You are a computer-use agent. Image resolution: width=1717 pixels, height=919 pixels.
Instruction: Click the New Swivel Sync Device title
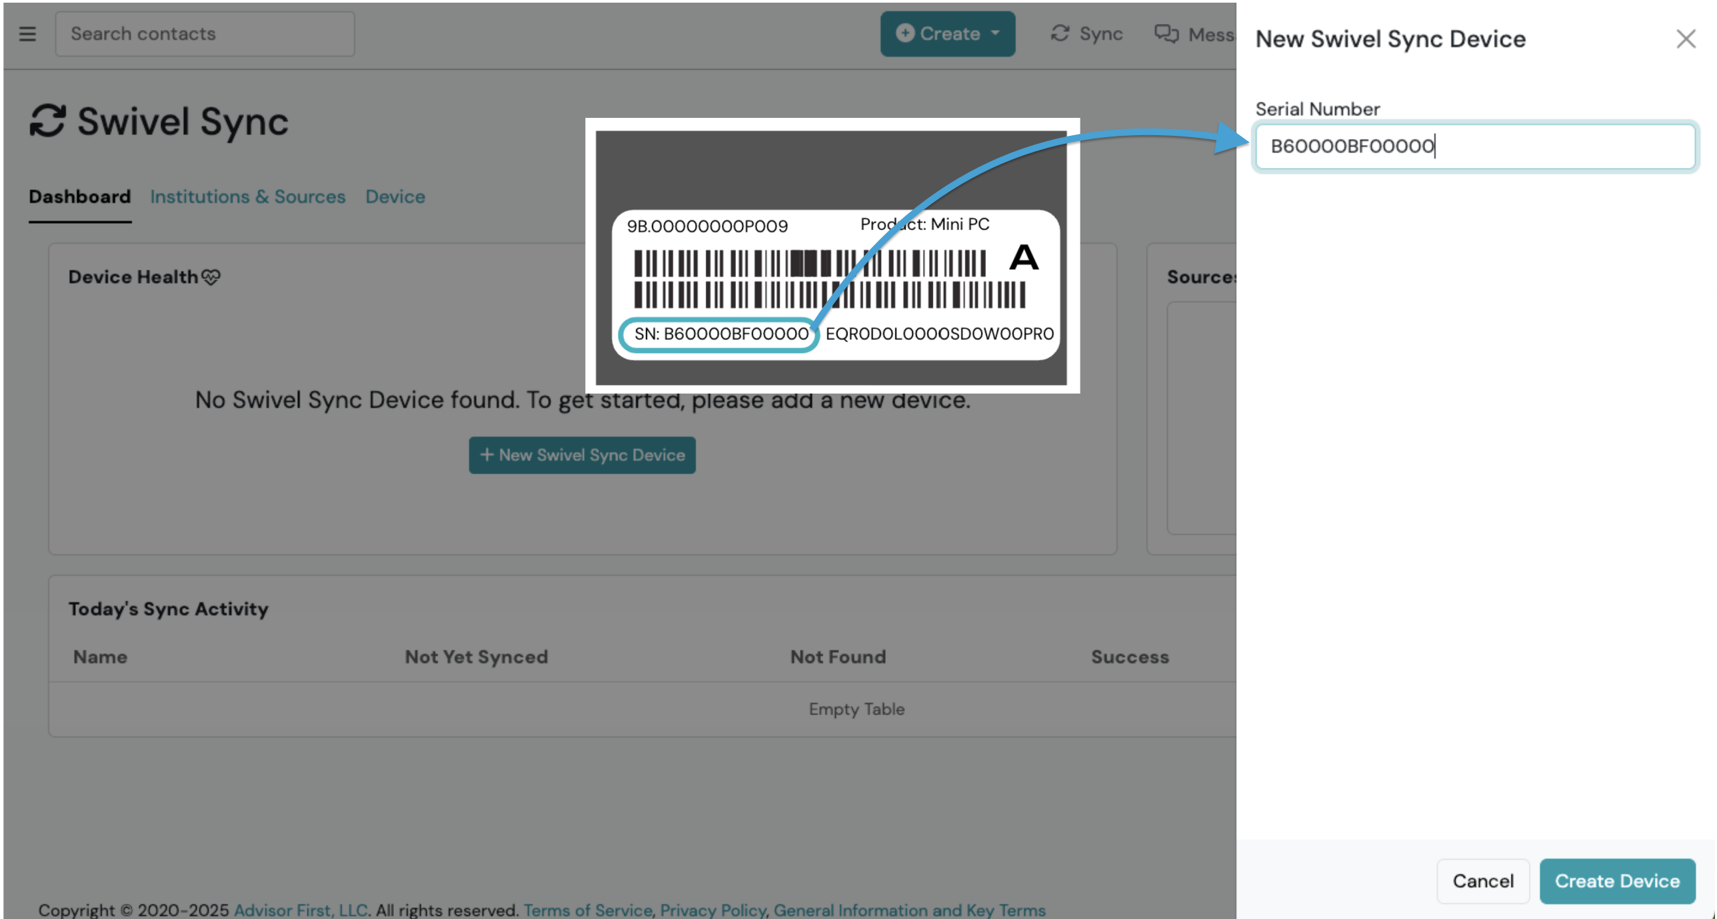pyautogui.click(x=1390, y=39)
